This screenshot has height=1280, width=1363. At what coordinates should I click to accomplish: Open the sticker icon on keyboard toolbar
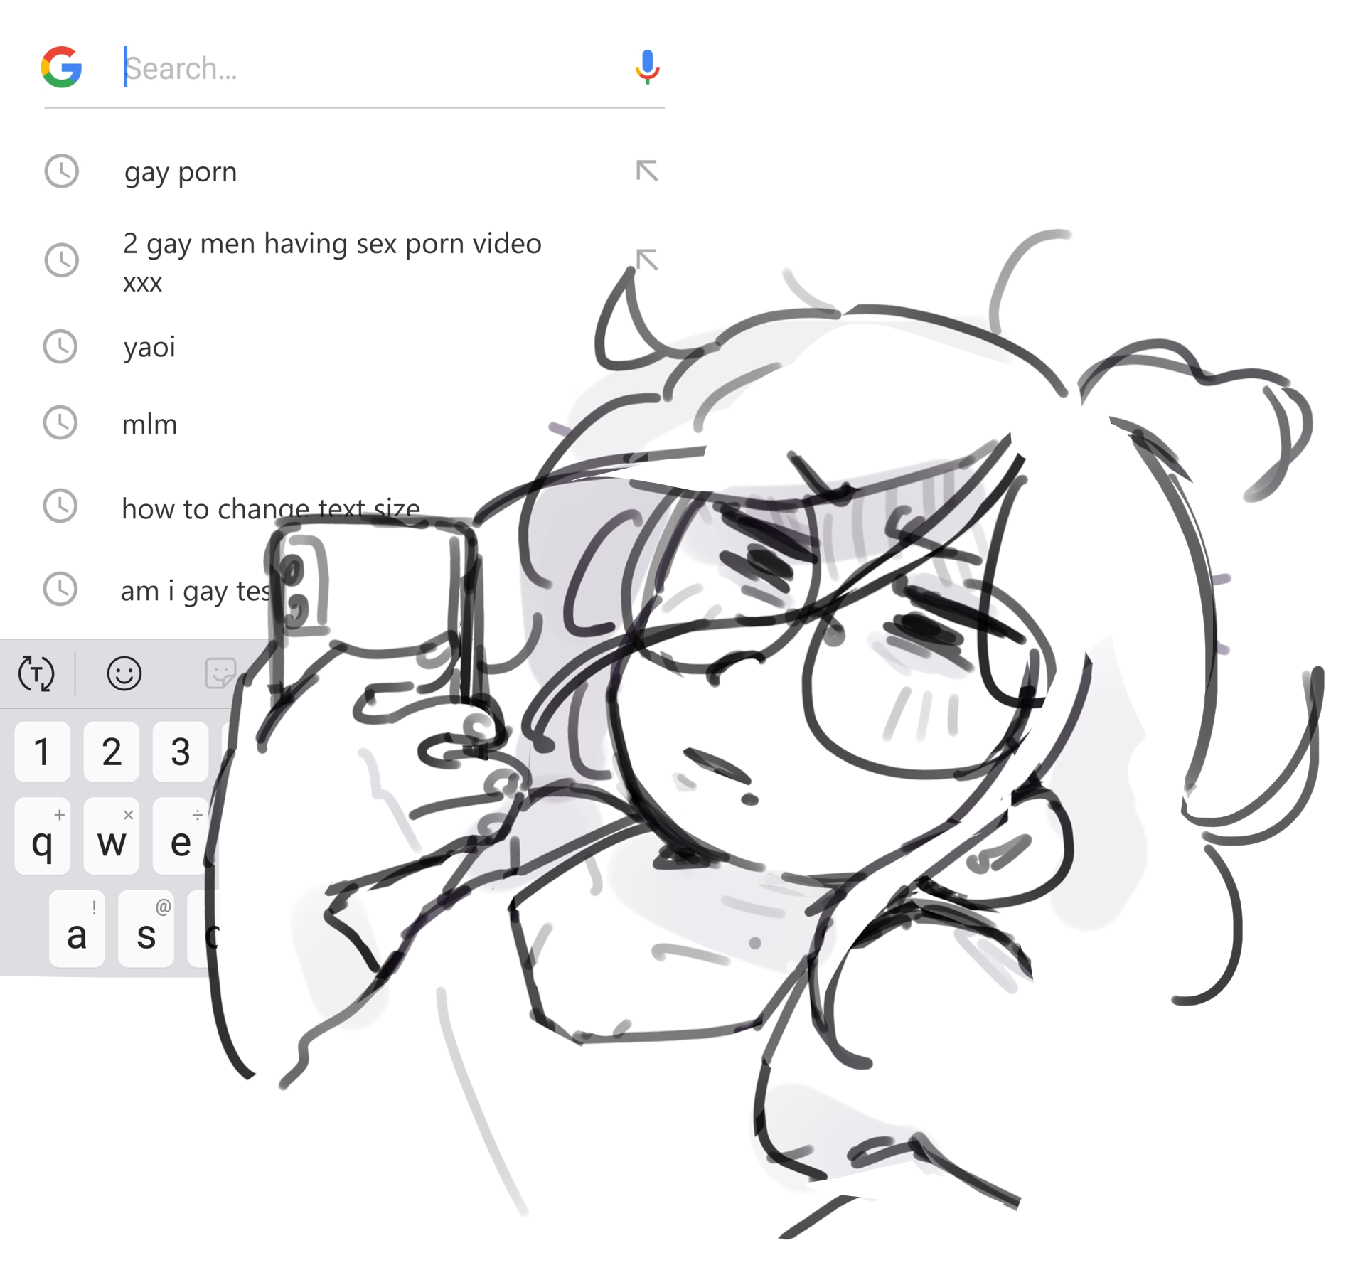(220, 673)
